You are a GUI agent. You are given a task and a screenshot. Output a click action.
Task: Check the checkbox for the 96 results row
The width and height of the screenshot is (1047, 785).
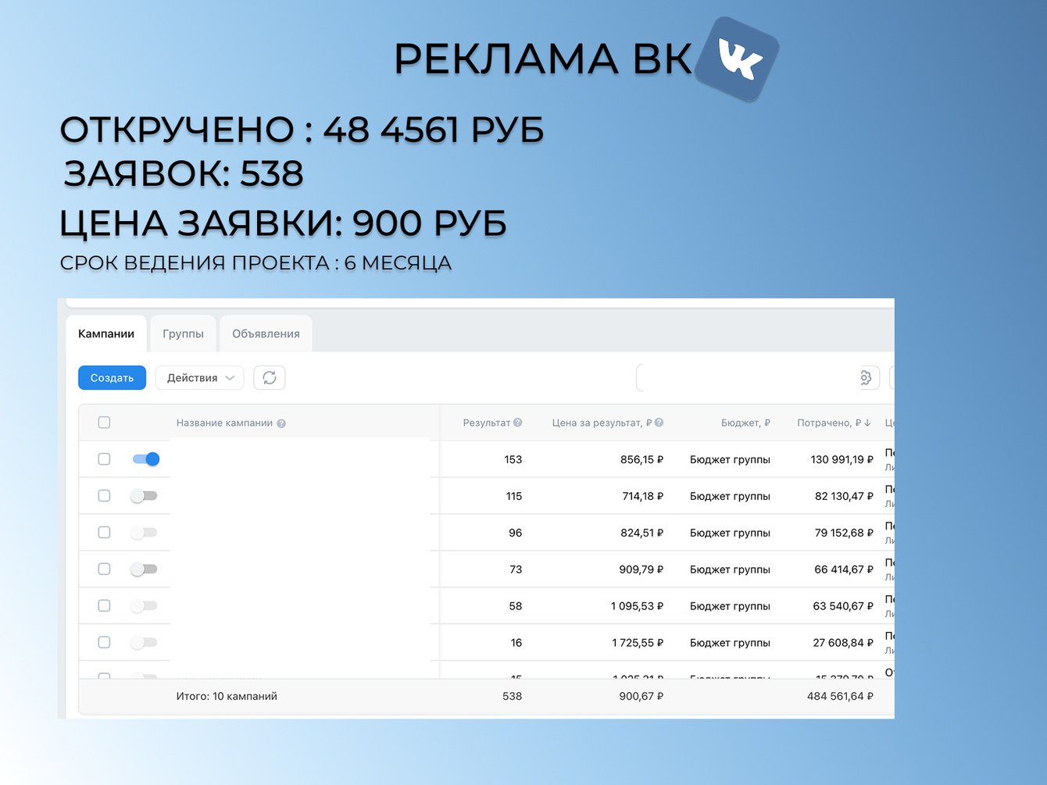104,533
